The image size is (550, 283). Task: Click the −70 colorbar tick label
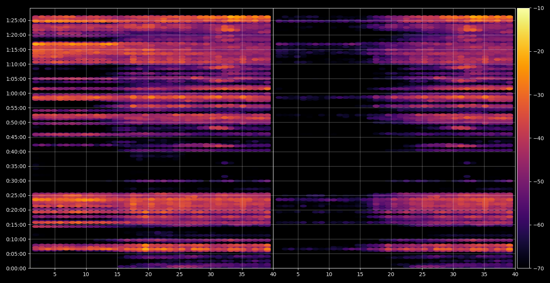pyautogui.click(x=539, y=268)
